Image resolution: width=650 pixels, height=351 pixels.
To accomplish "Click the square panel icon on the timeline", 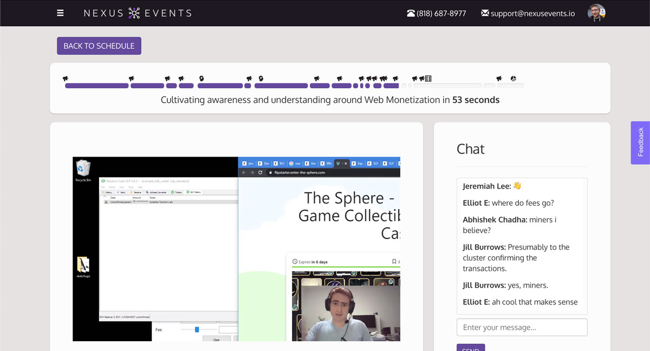I will 428,79.
